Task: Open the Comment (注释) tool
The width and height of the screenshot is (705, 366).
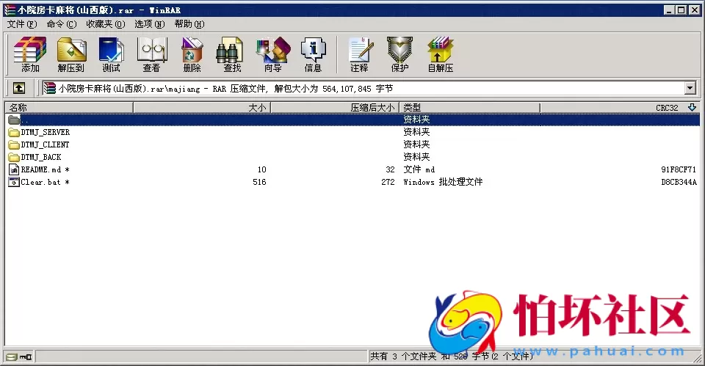Action: coord(360,55)
